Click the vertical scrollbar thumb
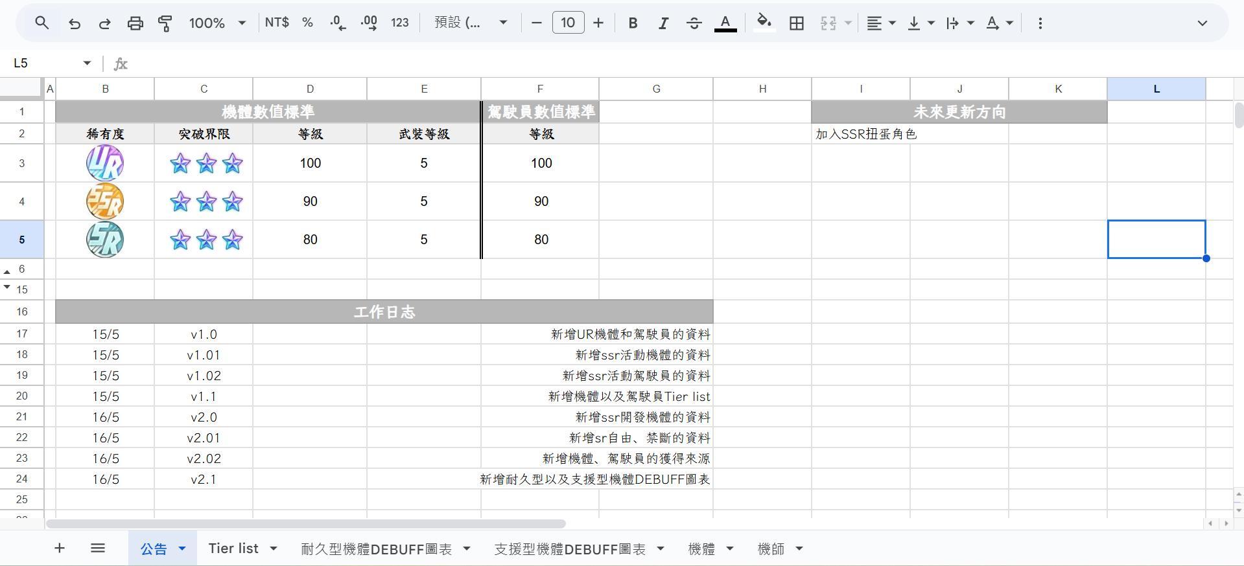Viewport: 1244px width, 566px height. click(1239, 115)
